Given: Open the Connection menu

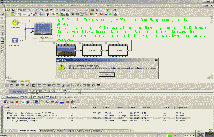Looking at the screenshot, I should point(74,5).
